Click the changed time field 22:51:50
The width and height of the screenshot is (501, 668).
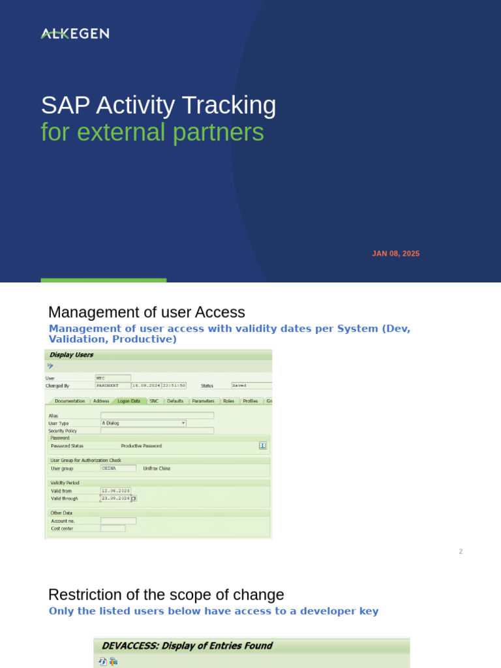click(174, 386)
